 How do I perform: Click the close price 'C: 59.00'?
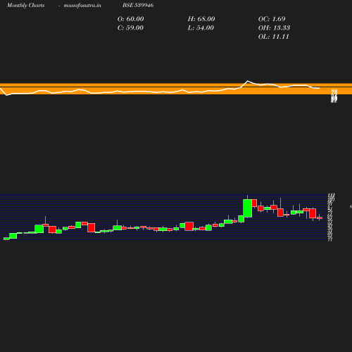[130, 28]
